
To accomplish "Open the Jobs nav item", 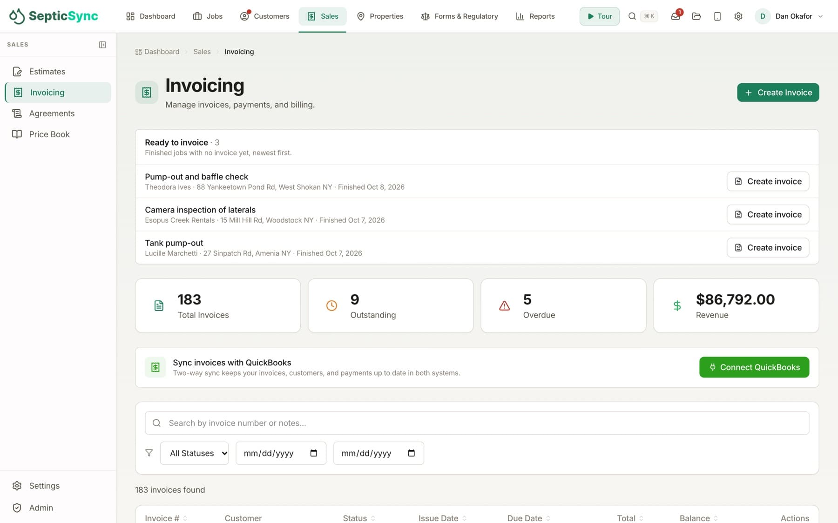I will click(208, 16).
